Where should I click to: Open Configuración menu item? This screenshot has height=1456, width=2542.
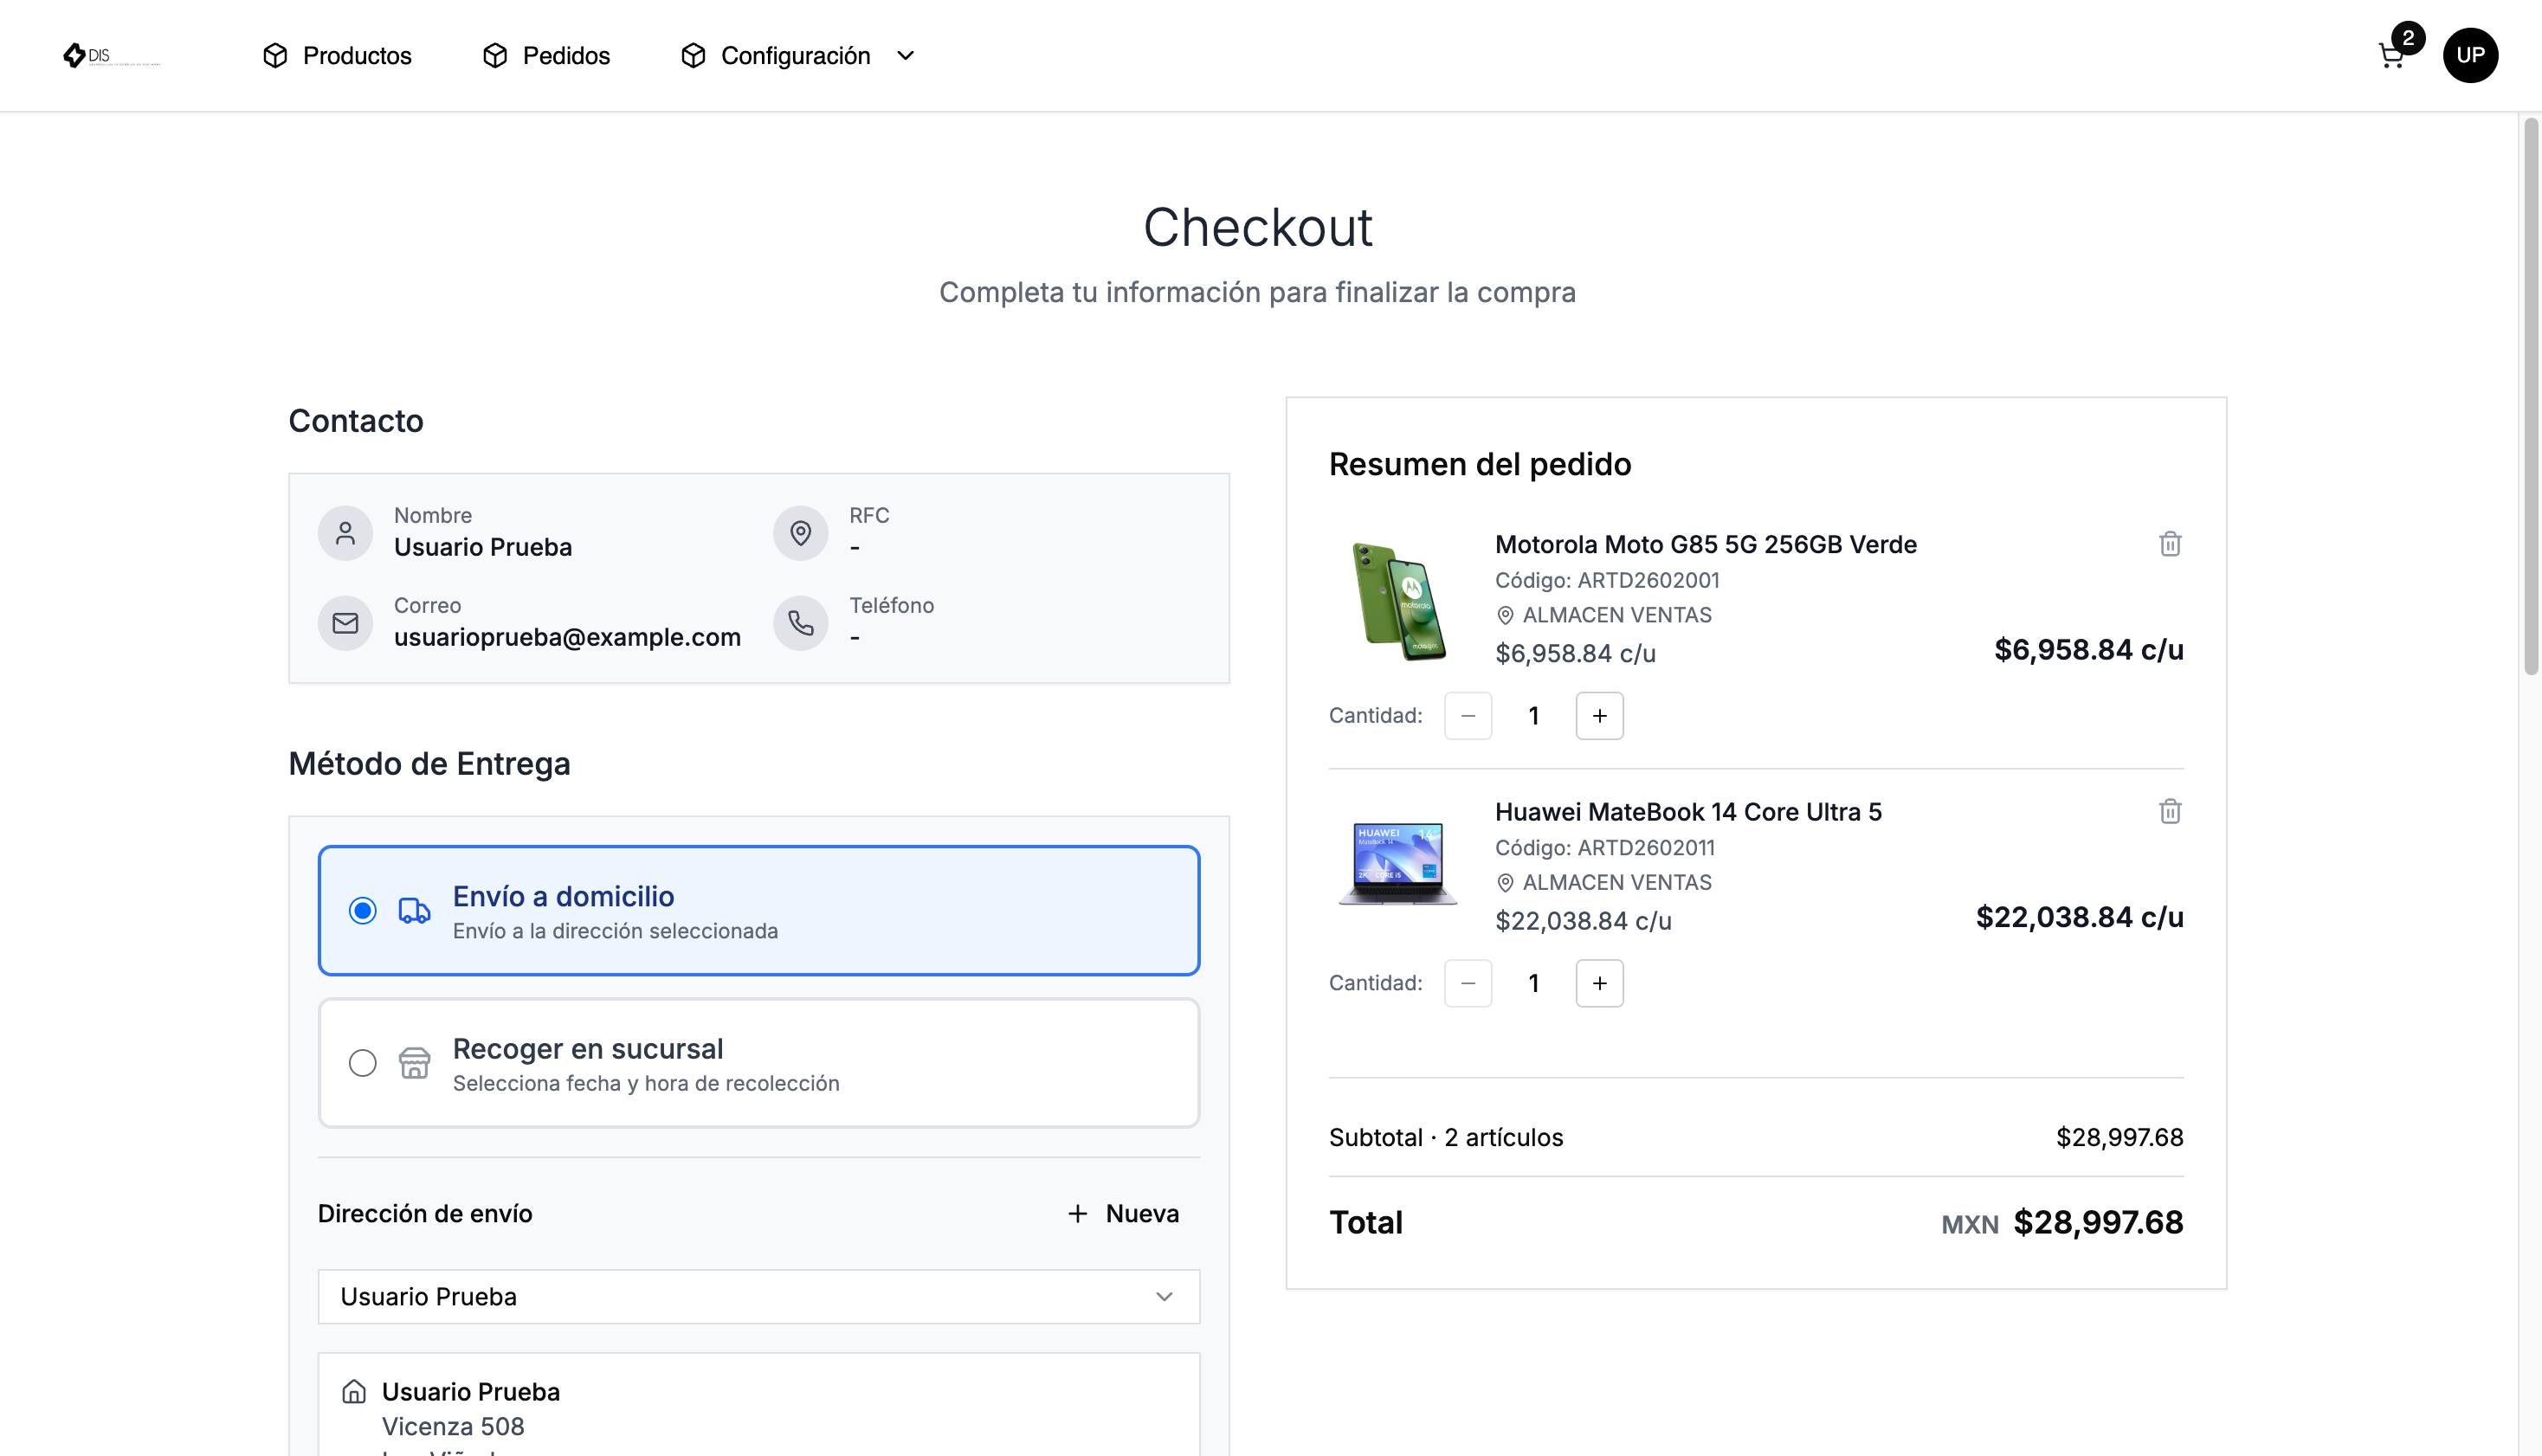795,56
